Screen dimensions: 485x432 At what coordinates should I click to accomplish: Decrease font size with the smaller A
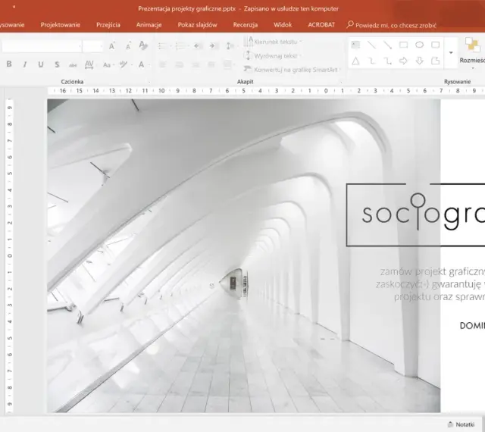tap(128, 46)
